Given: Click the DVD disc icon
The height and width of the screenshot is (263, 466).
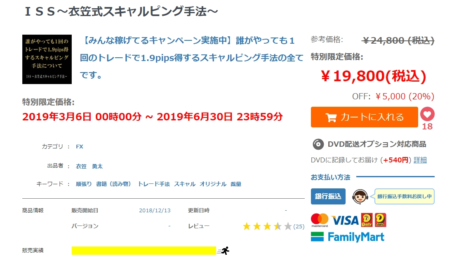Looking at the screenshot, I should [318, 144].
